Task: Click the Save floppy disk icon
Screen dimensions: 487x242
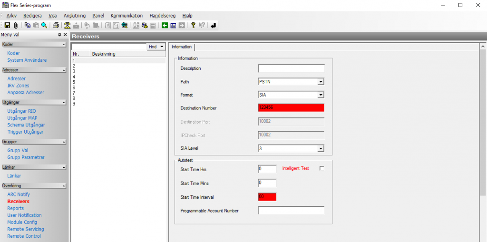Action: [7, 25]
